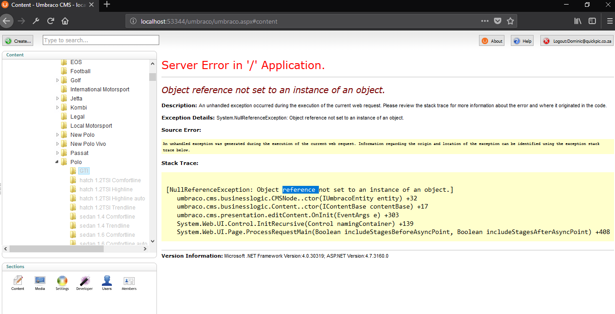Viewport: 615px width, 314px height.
Task: Select the Content - Umbraco CMS tab
Action: click(49, 5)
